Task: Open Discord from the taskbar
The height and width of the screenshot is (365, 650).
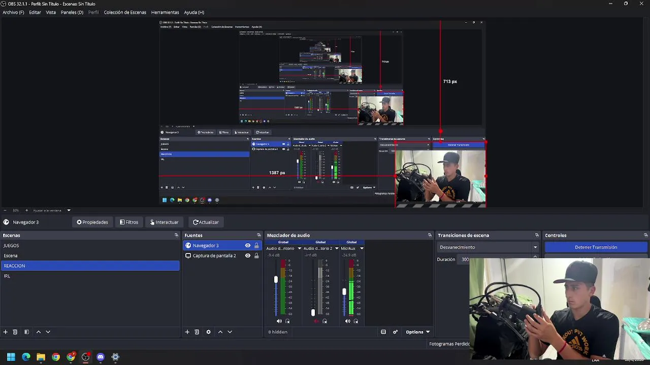Action: (x=101, y=357)
